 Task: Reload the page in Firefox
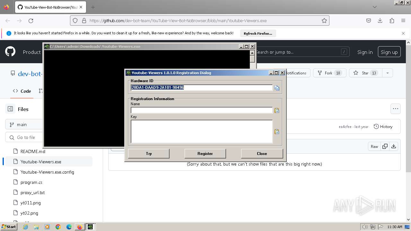point(31,21)
